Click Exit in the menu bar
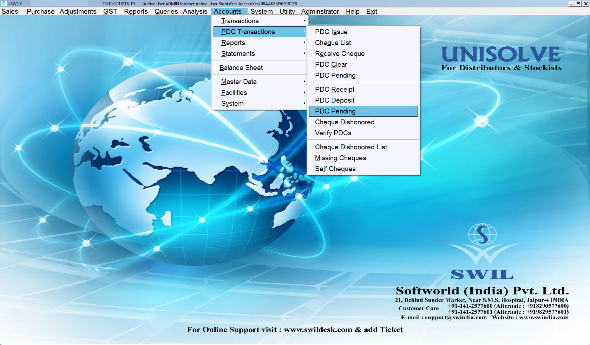This screenshot has width=590, height=345. click(372, 12)
